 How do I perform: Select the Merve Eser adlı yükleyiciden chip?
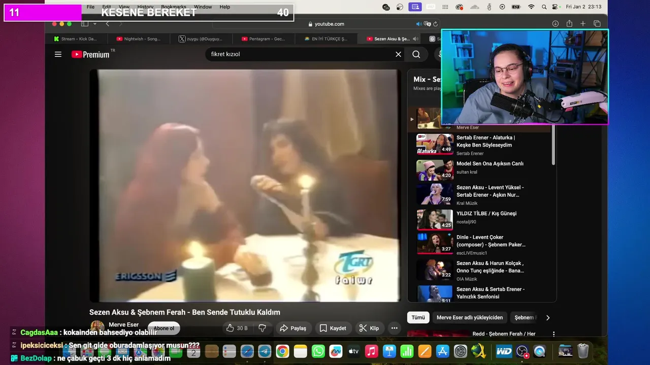tap(470, 317)
